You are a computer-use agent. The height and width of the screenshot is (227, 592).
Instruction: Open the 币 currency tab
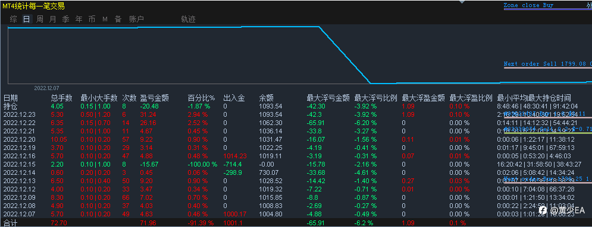click(92, 19)
